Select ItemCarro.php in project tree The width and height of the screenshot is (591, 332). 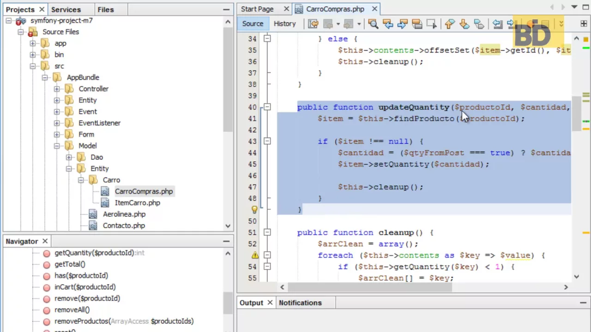[137, 203]
